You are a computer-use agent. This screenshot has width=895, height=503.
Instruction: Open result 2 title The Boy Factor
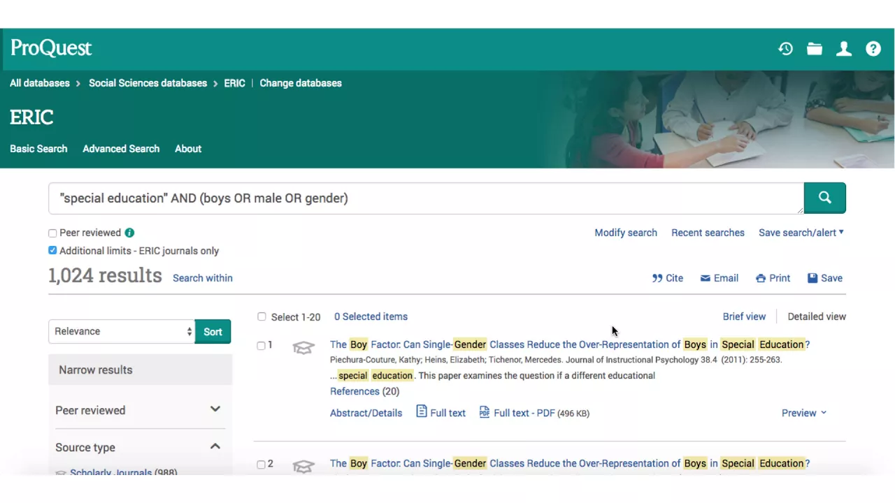pyautogui.click(x=570, y=463)
